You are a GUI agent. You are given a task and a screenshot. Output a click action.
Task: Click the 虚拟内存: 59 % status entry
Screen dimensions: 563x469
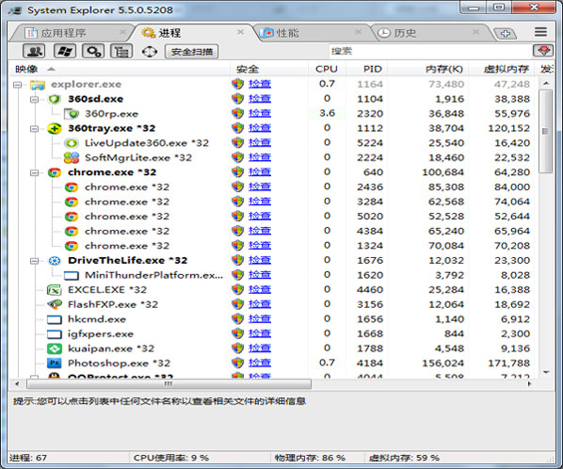404,458
